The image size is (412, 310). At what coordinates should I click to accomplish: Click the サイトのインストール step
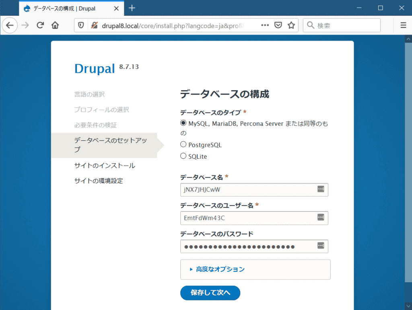[105, 166]
